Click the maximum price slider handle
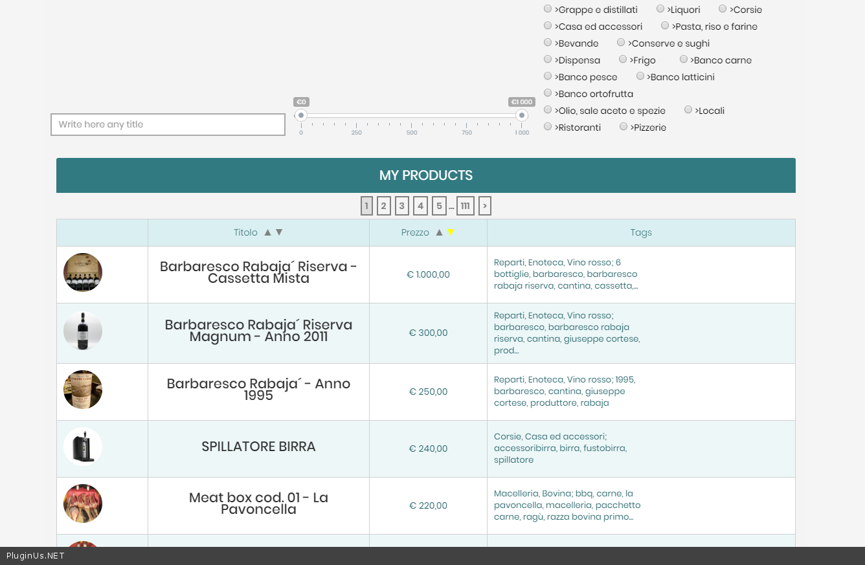Image resolution: width=865 pixels, height=565 pixels. (522, 115)
